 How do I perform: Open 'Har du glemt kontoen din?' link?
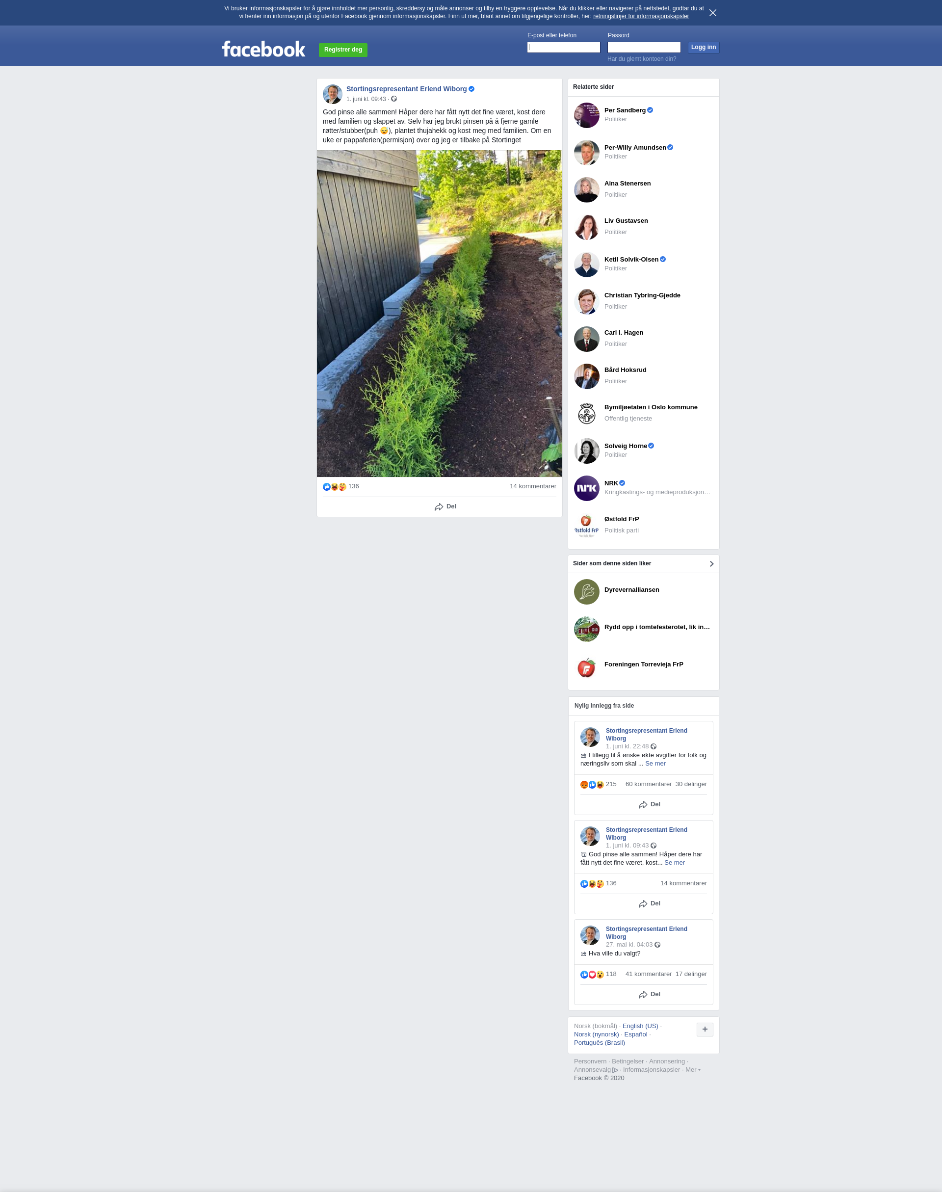point(641,59)
